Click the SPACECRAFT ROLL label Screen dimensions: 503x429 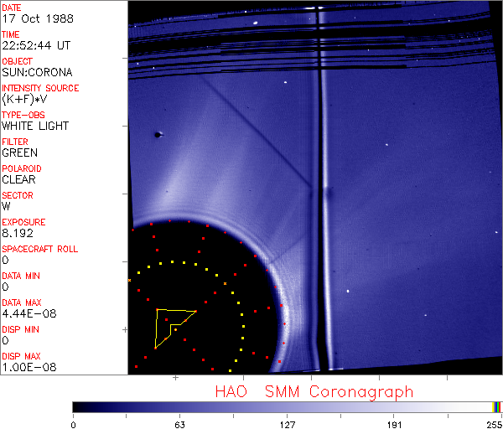point(40,249)
